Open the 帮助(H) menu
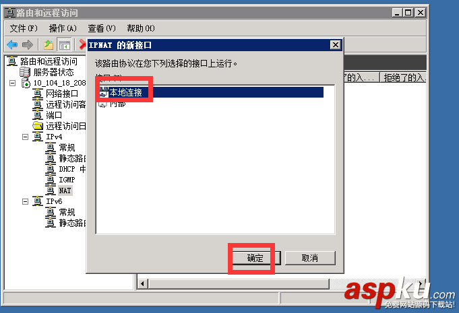 [x=141, y=28]
